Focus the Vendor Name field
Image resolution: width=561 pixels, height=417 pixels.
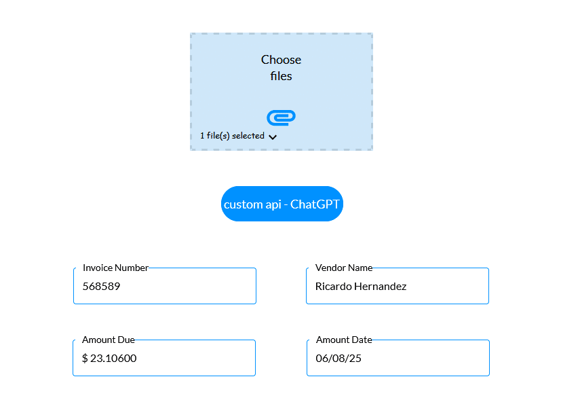(x=397, y=285)
